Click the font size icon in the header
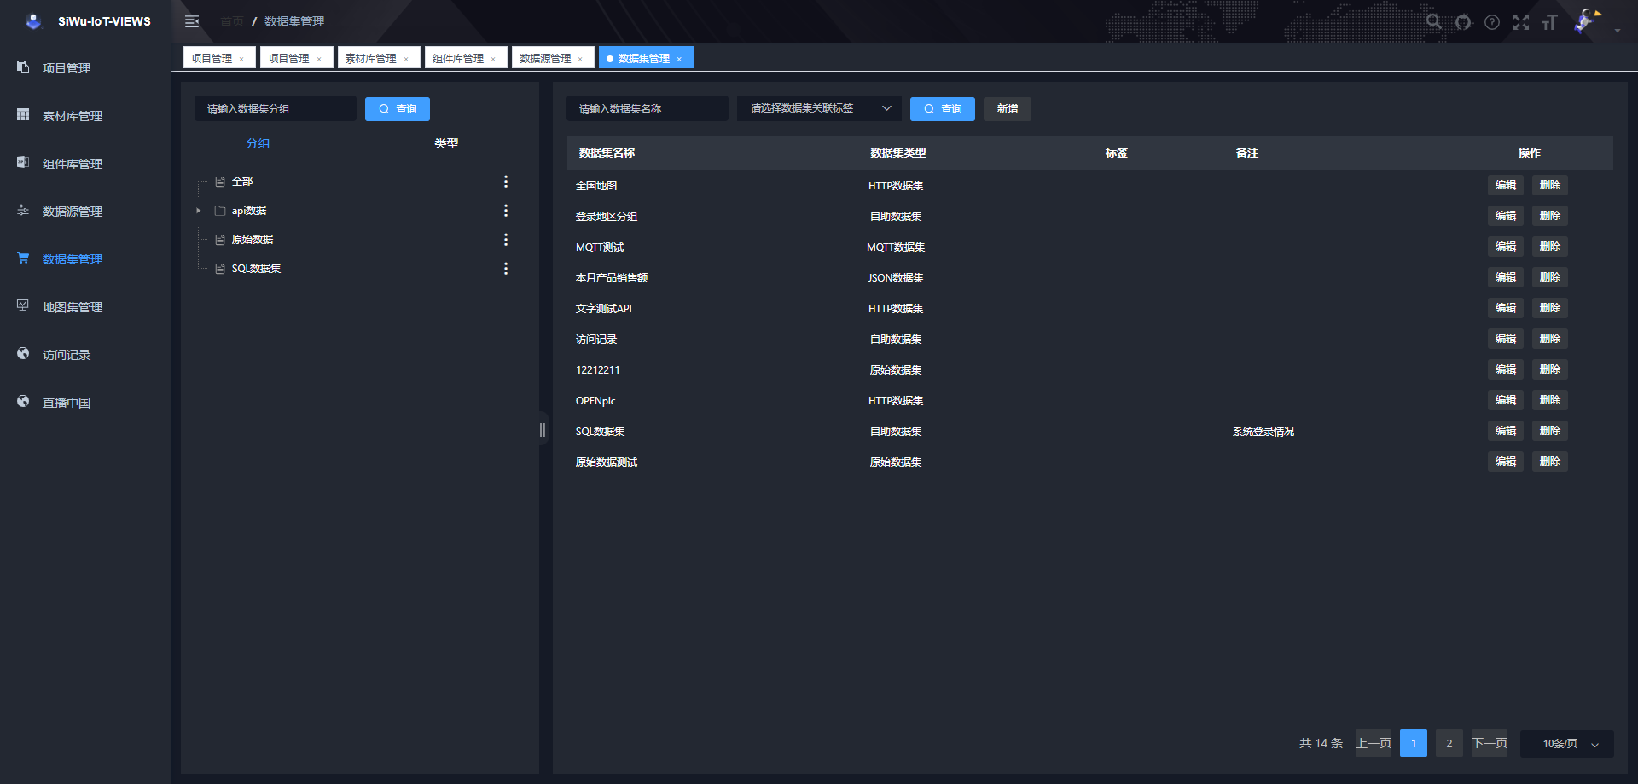1638x784 pixels. 1550,22
